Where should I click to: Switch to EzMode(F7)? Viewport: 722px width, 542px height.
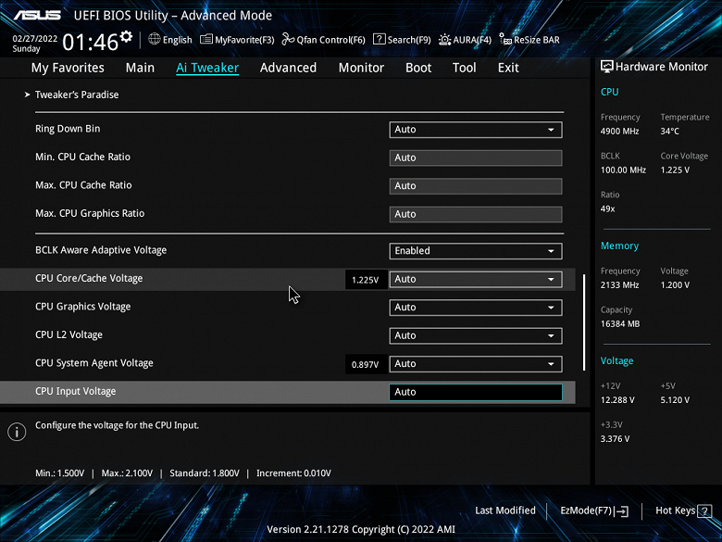click(594, 510)
